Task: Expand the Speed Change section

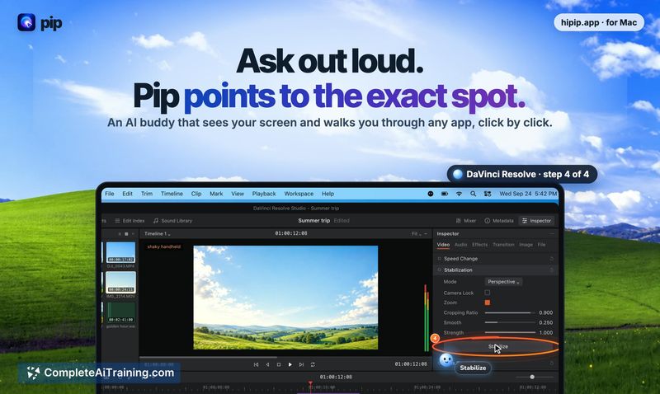Action: [461, 259]
